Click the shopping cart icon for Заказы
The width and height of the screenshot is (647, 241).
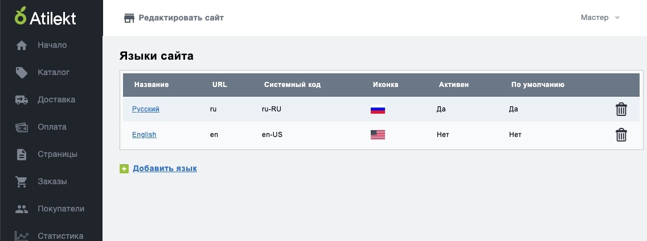[22, 182]
